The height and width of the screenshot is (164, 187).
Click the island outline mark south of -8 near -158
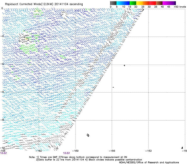(x=88, y=135)
